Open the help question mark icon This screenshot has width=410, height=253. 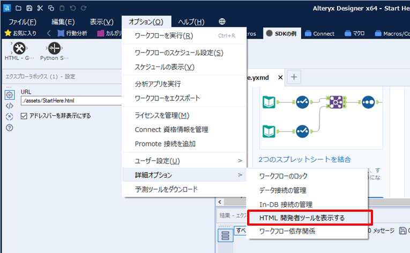[x=10, y=128]
